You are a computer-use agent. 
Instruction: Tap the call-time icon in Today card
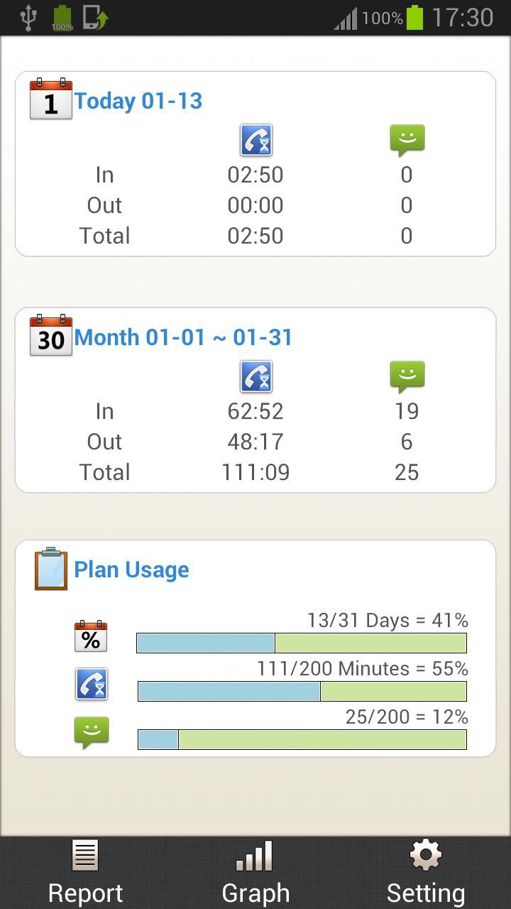click(256, 140)
